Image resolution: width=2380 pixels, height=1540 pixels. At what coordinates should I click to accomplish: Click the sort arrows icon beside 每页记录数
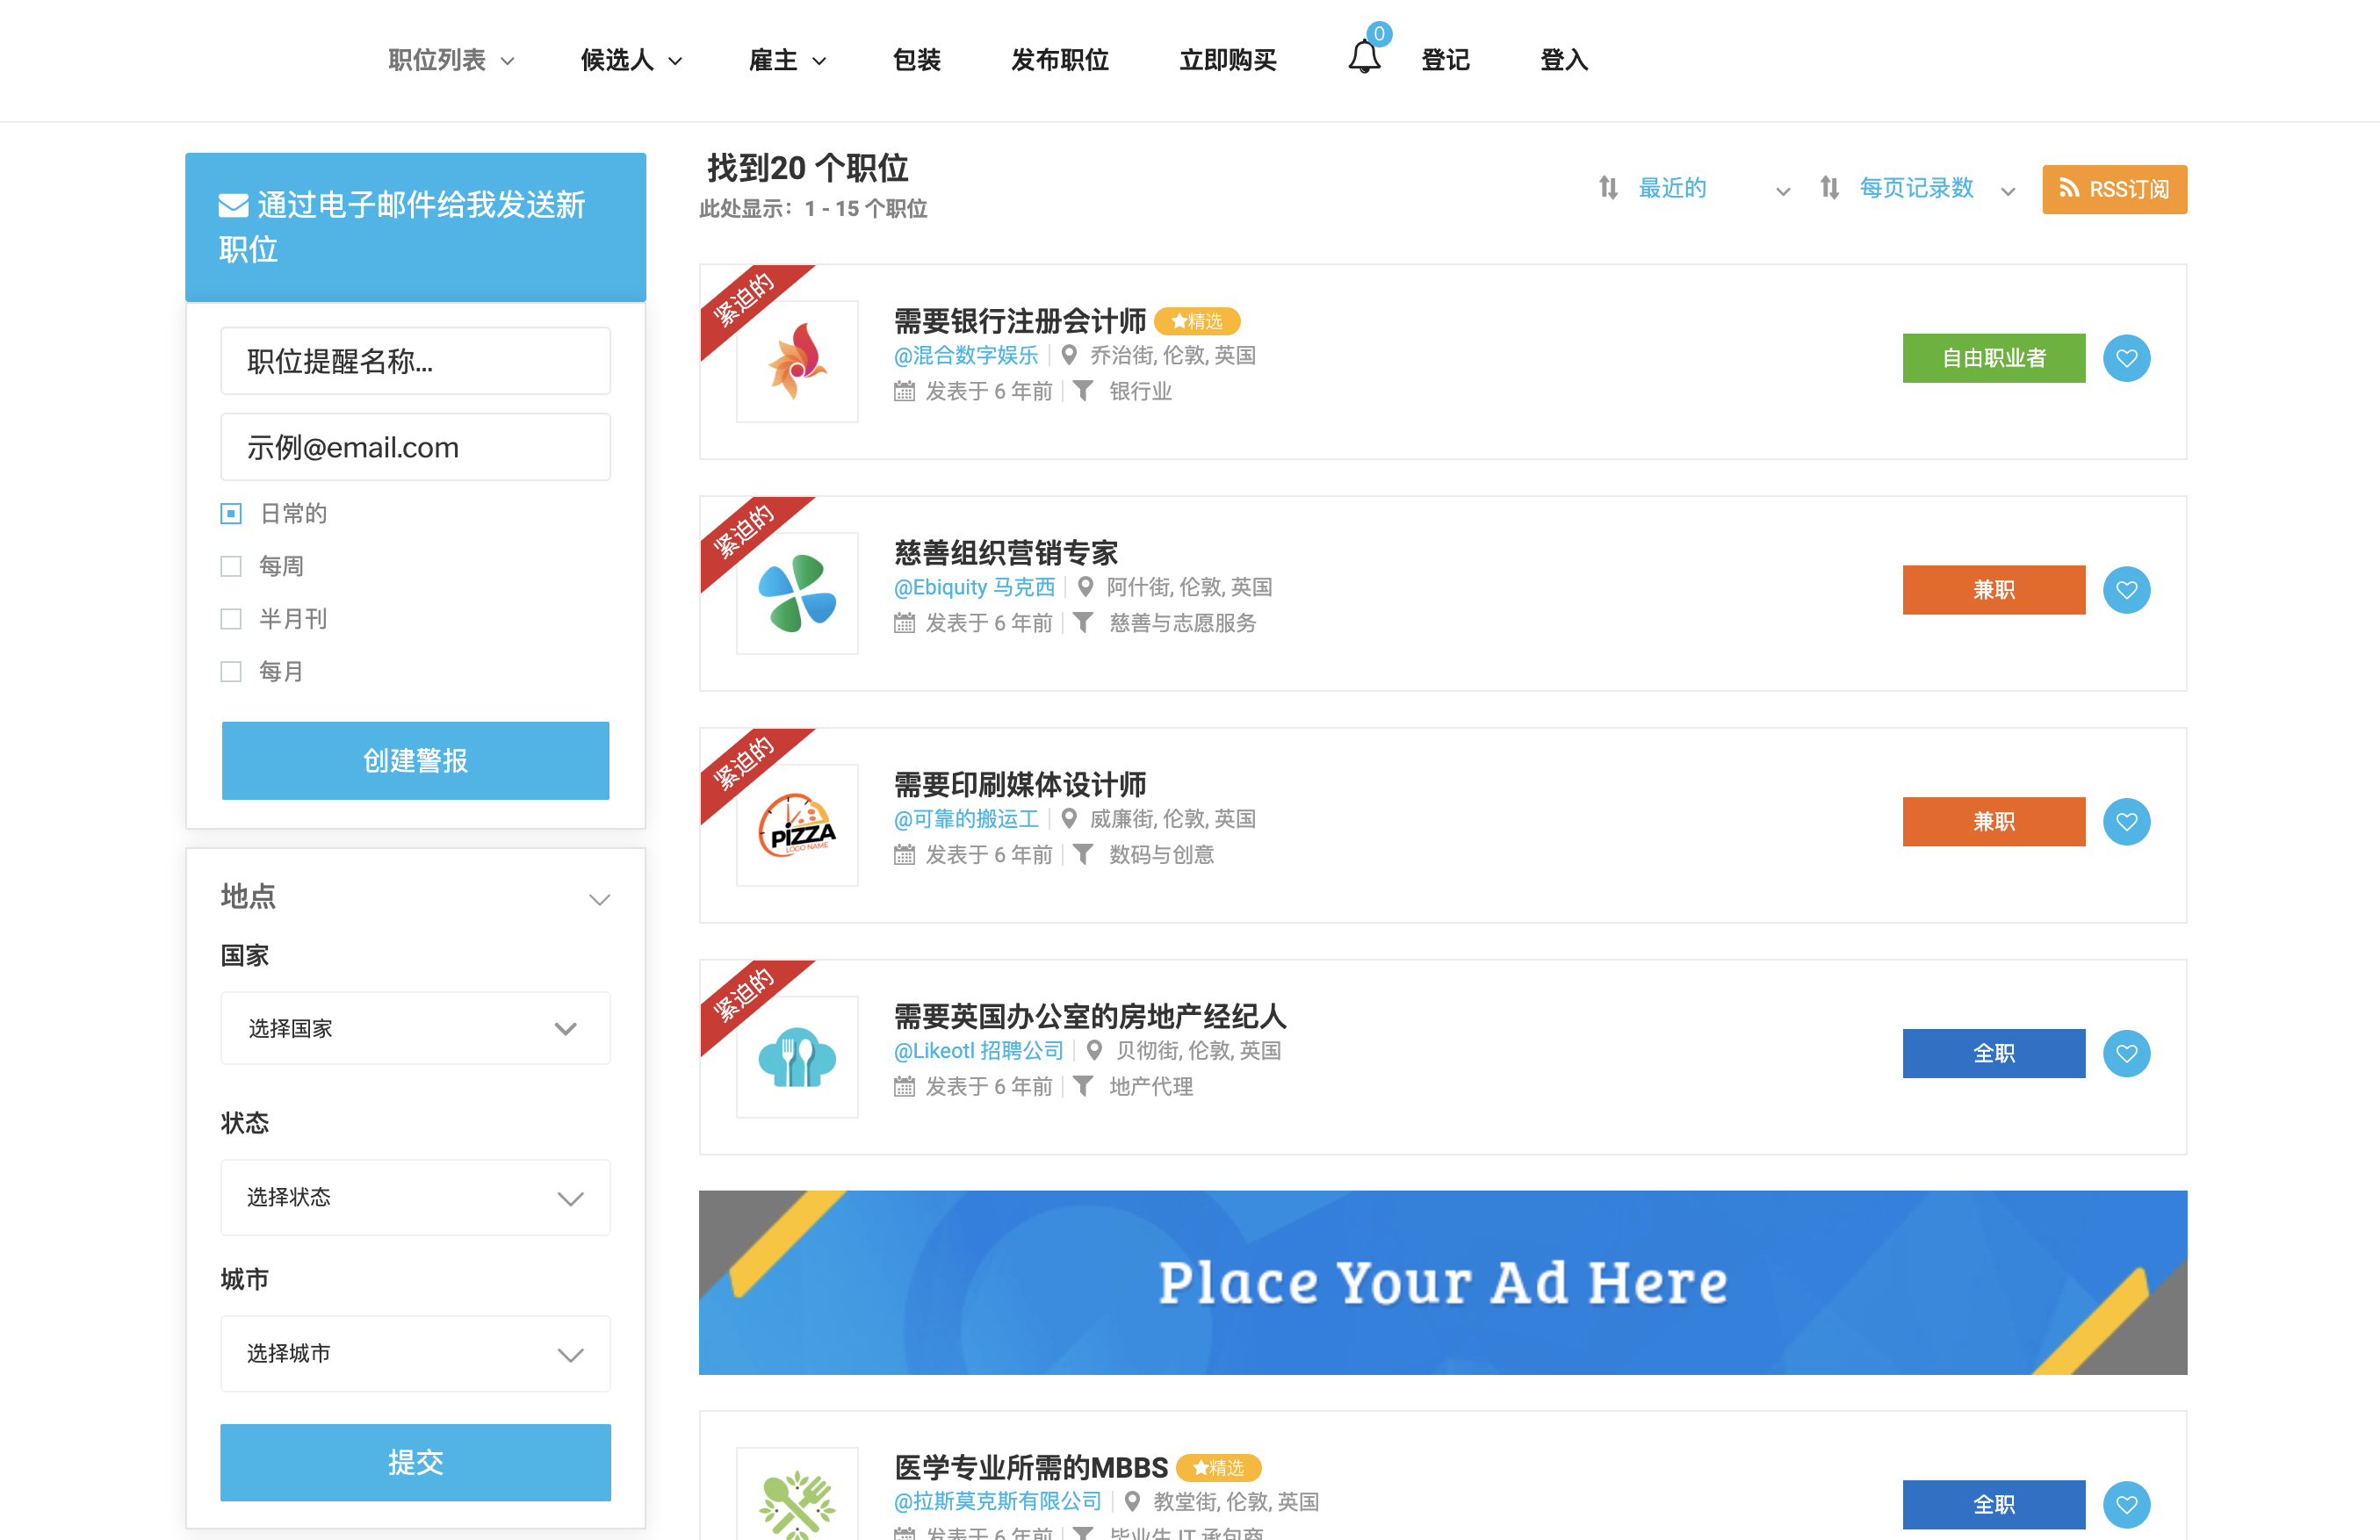pos(1829,188)
